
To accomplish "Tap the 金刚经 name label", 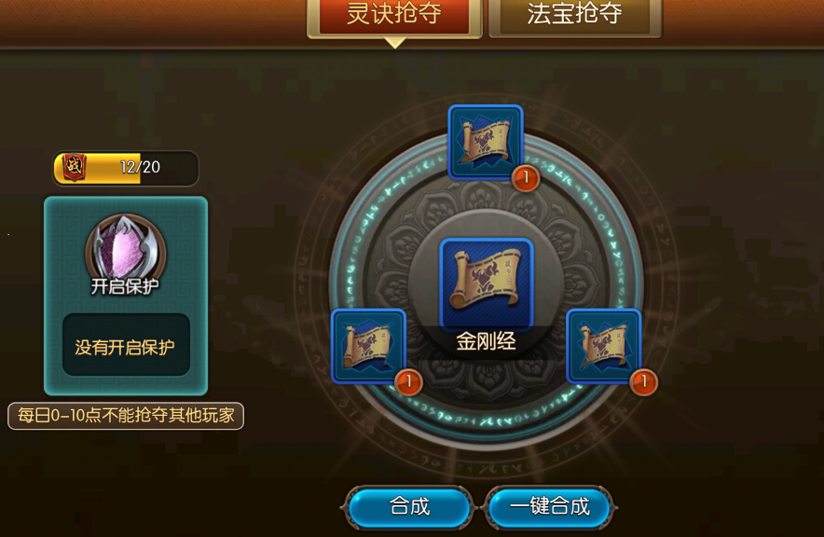I will (486, 341).
